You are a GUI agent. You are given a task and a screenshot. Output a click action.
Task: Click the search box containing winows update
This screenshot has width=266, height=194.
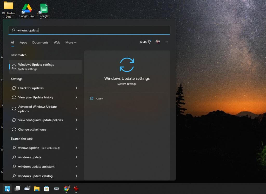click(89, 30)
